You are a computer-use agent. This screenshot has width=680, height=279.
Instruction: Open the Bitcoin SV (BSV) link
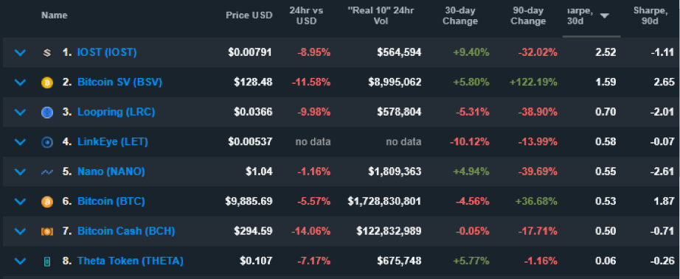(119, 82)
